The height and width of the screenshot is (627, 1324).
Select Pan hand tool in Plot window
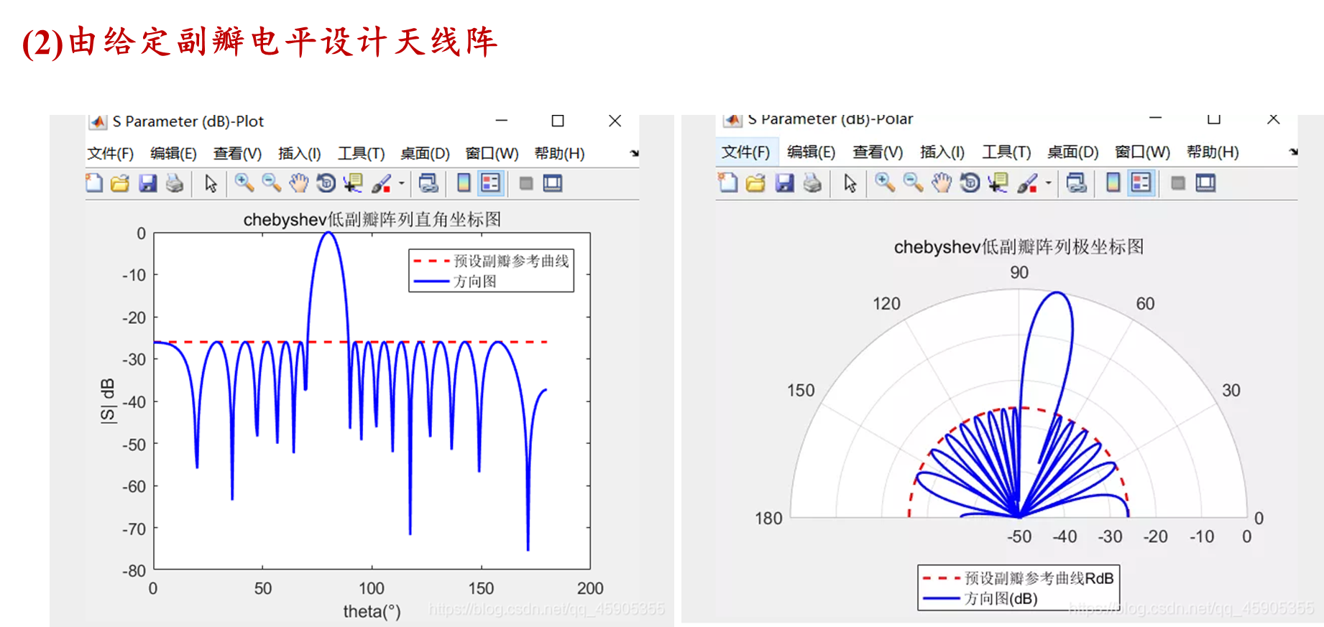tap(298, 183)
